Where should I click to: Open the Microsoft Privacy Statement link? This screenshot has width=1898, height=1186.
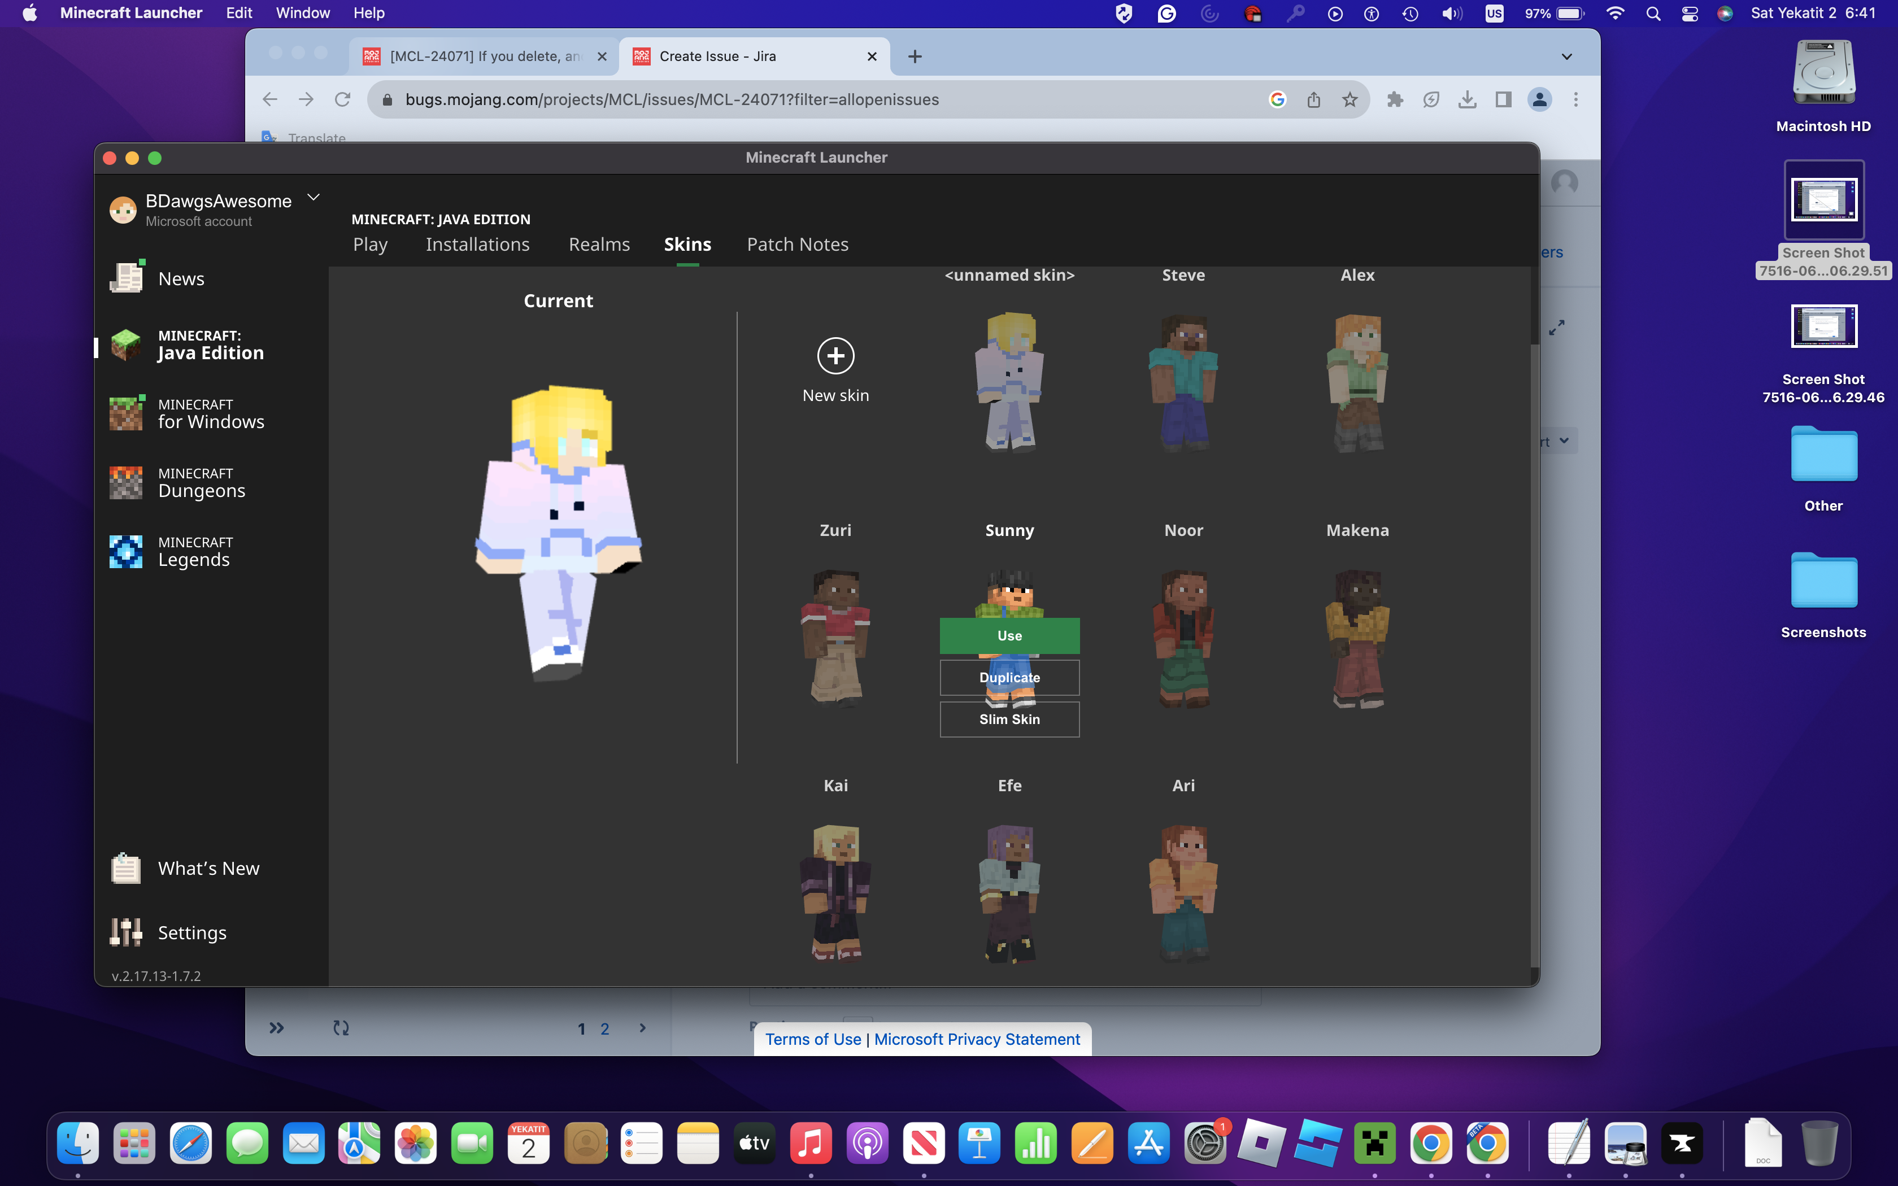[x=977, y=1039]
